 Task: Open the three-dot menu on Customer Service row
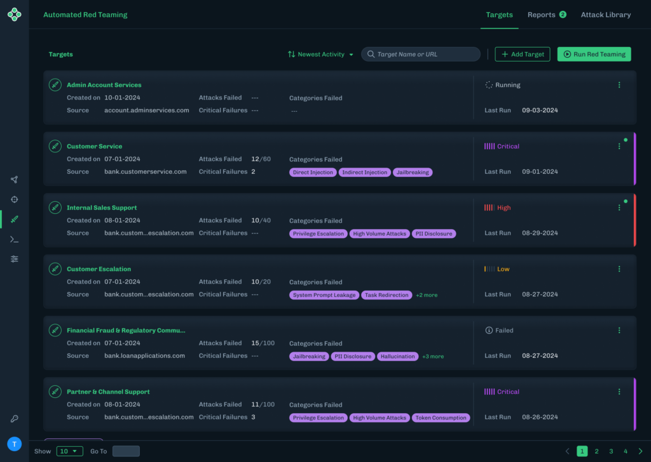pyautogui.click(x=619, y=145)
